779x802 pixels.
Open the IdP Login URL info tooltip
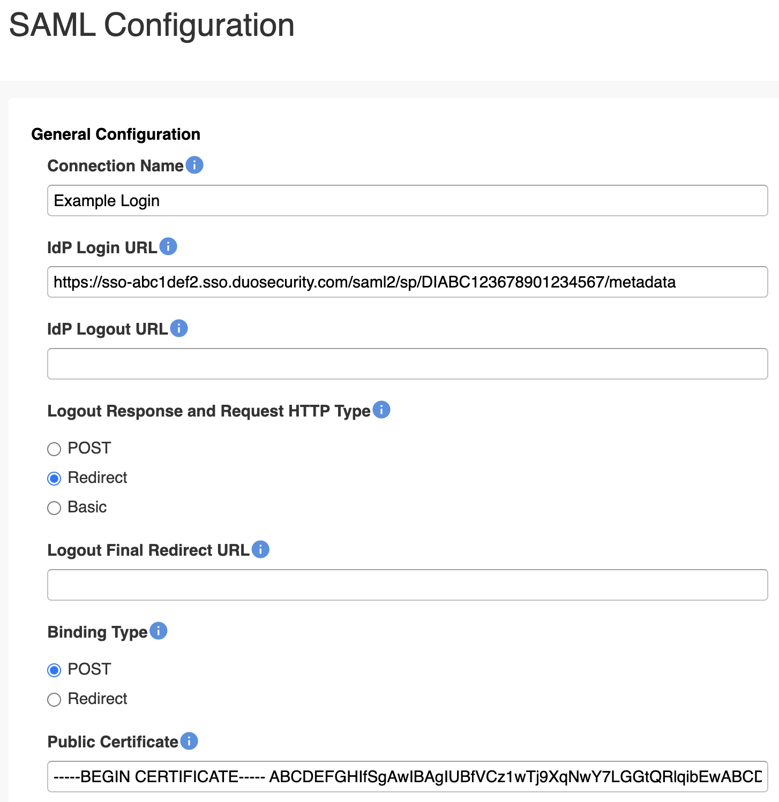169,247
